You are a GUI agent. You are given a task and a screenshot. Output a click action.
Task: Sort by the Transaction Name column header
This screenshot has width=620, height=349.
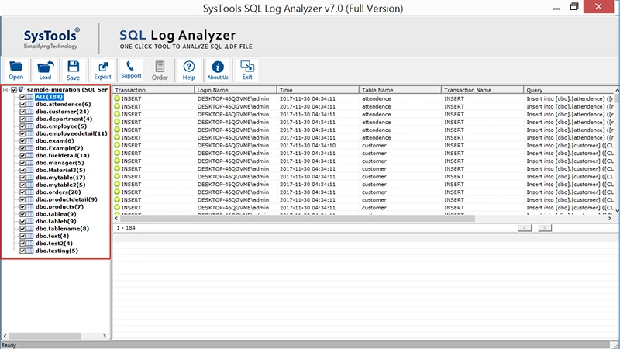482,90
